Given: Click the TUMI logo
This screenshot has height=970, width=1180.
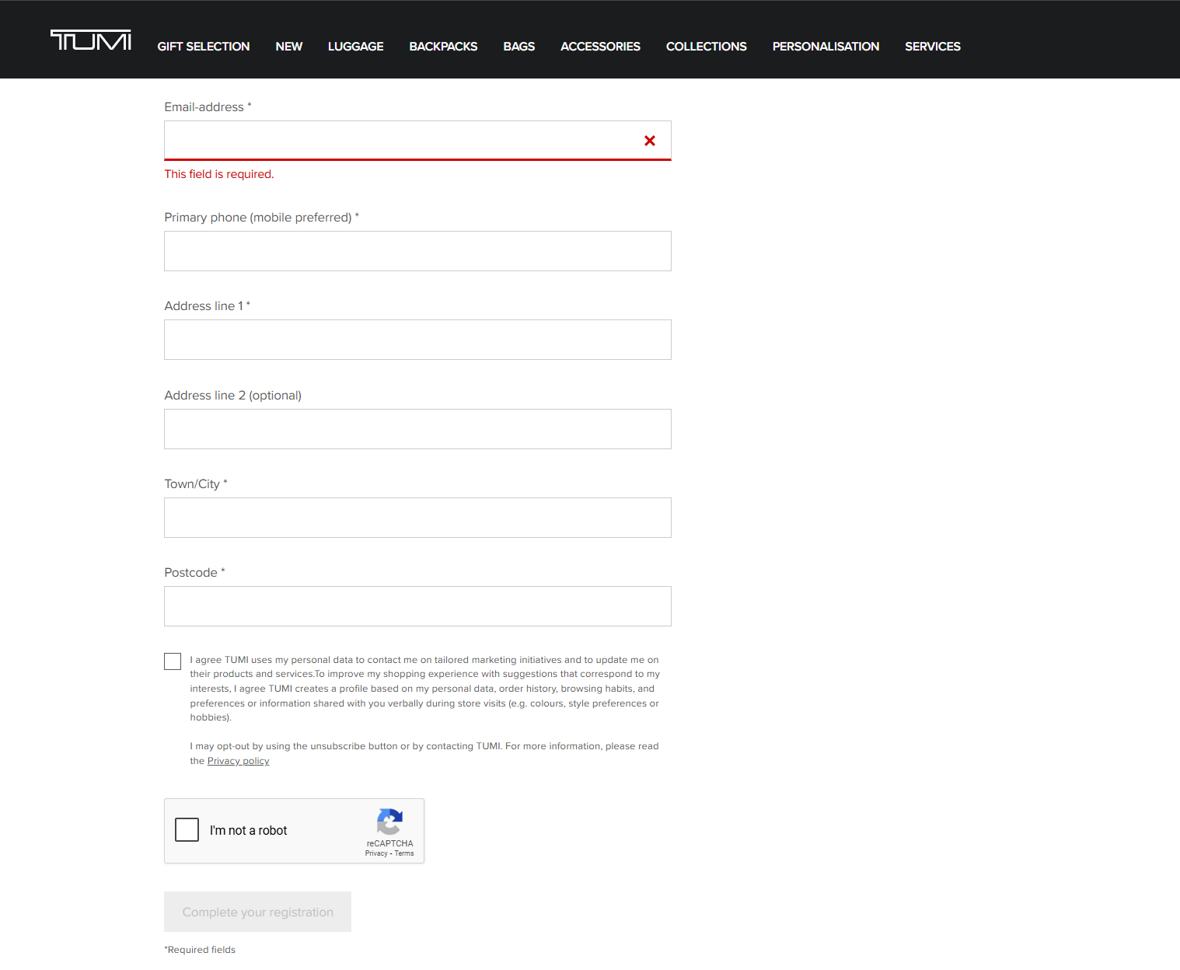Looking at the screenshot, I should pyautogui.click(x=91, y=40).
